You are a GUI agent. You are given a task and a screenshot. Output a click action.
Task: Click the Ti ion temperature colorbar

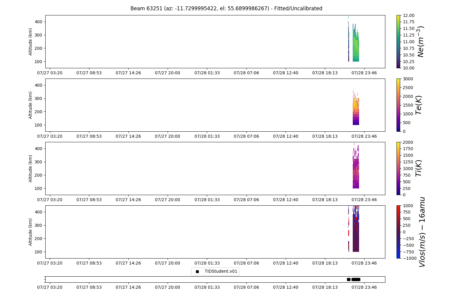(399, 169)
